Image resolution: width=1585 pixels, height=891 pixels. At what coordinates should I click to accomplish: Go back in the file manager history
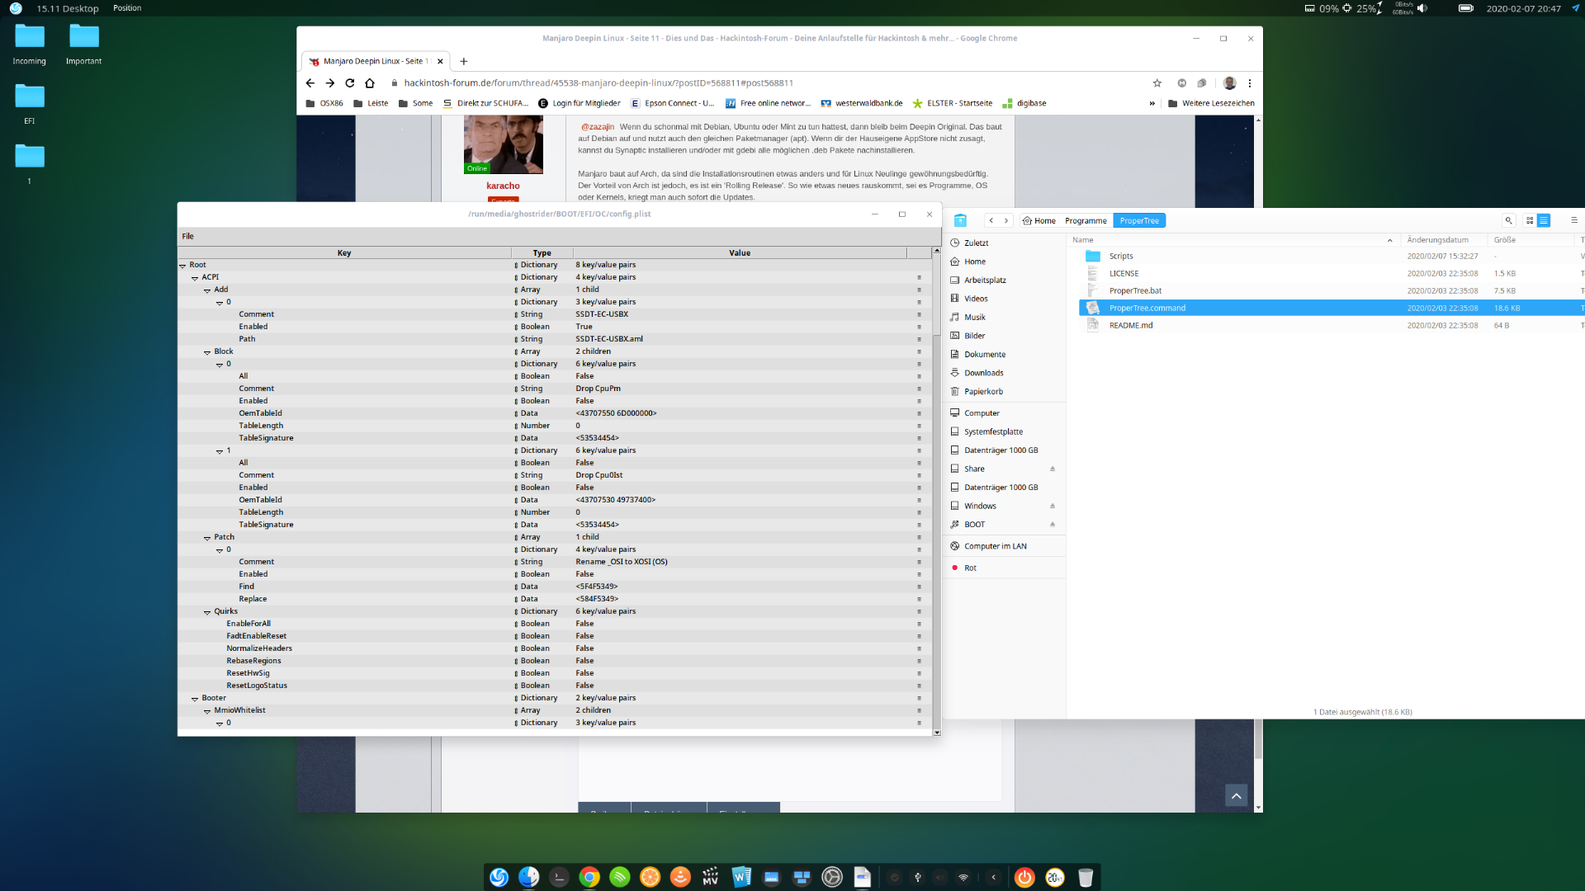[991, 220]
